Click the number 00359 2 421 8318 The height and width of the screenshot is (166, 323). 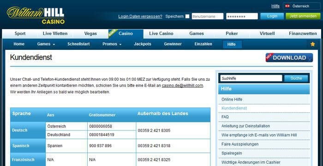coord(154,146)
